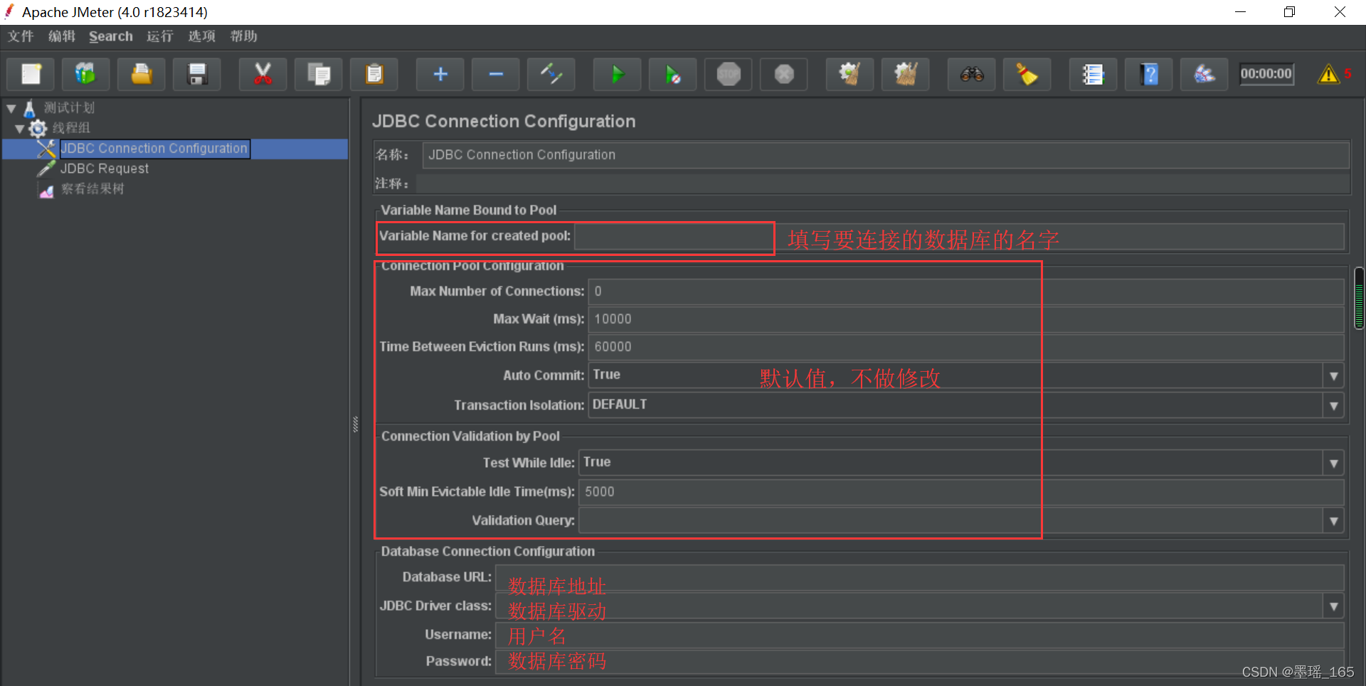The width and height of the screenshot is (1366, 686).
Task: Collapse all nodes with minus icon
Action: (x=496, y=74)
